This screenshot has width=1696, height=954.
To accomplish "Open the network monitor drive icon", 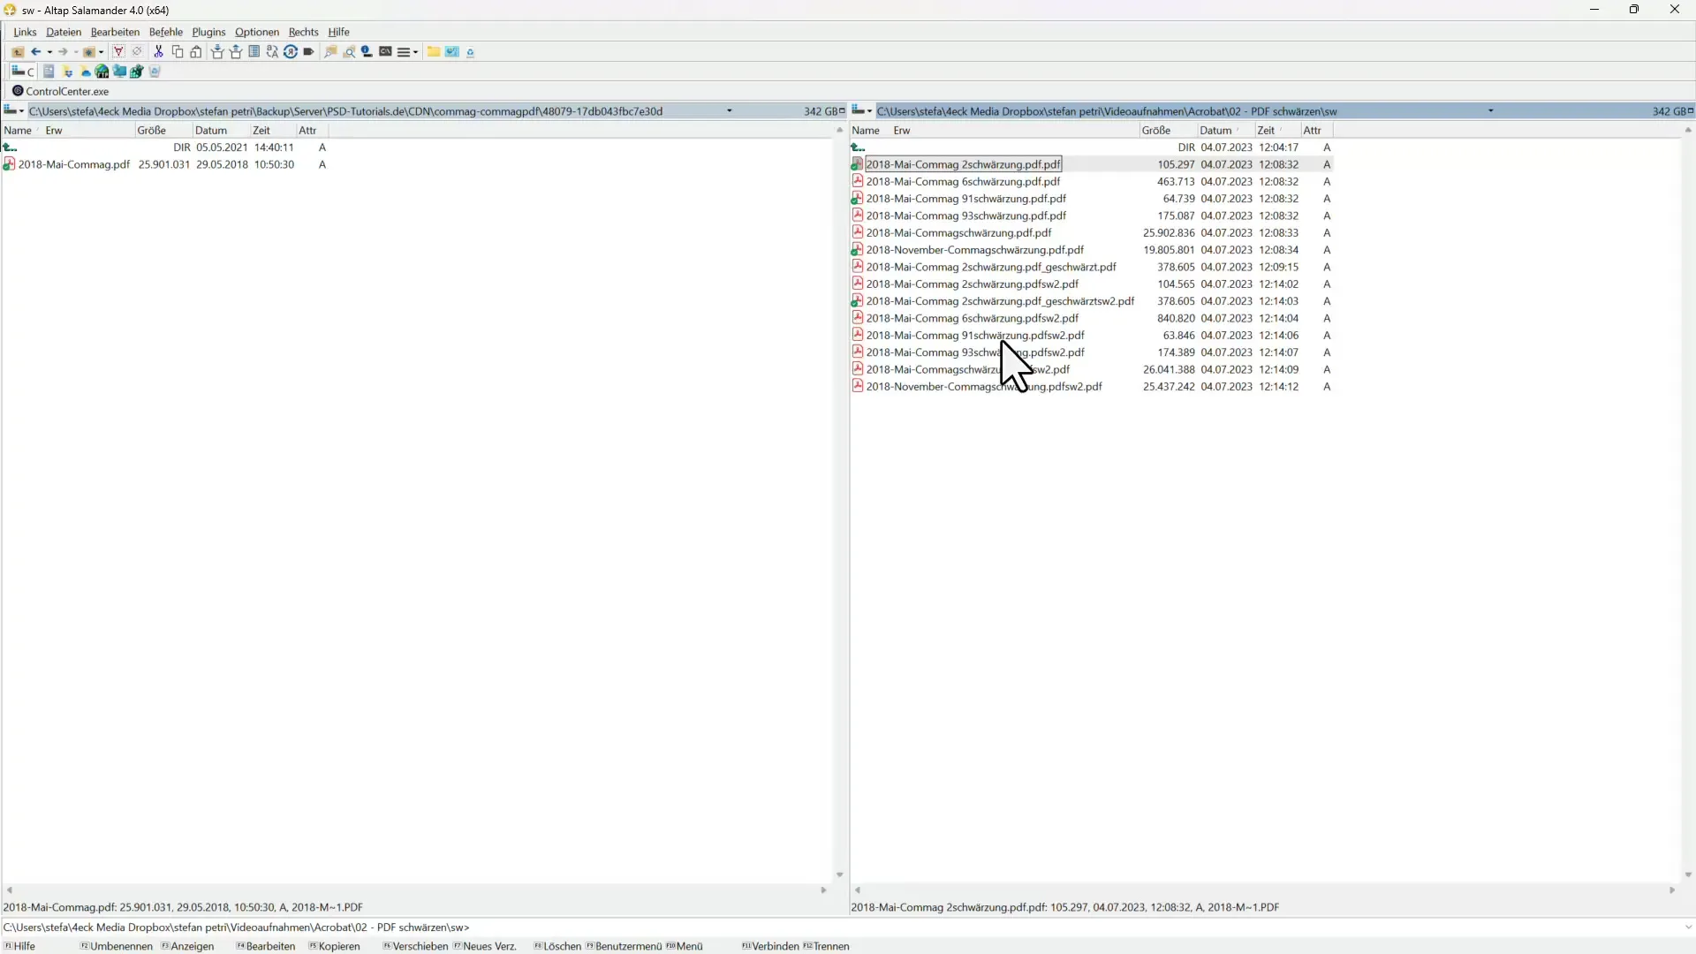I will click(x=119, y=72).
